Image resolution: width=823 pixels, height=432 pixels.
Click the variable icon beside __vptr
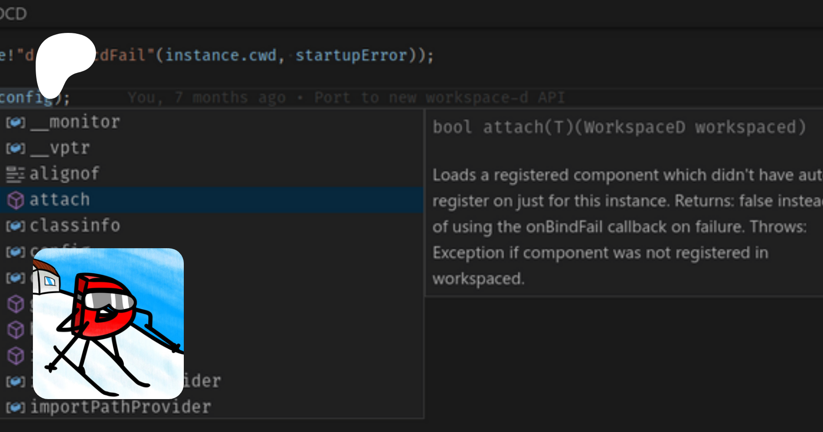pyautogui.click(x=16, y=149)
